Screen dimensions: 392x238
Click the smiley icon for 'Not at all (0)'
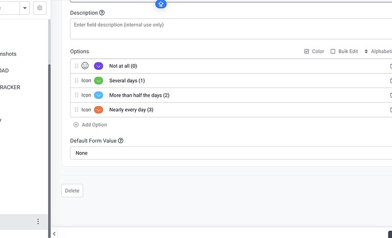pos(85,66)
